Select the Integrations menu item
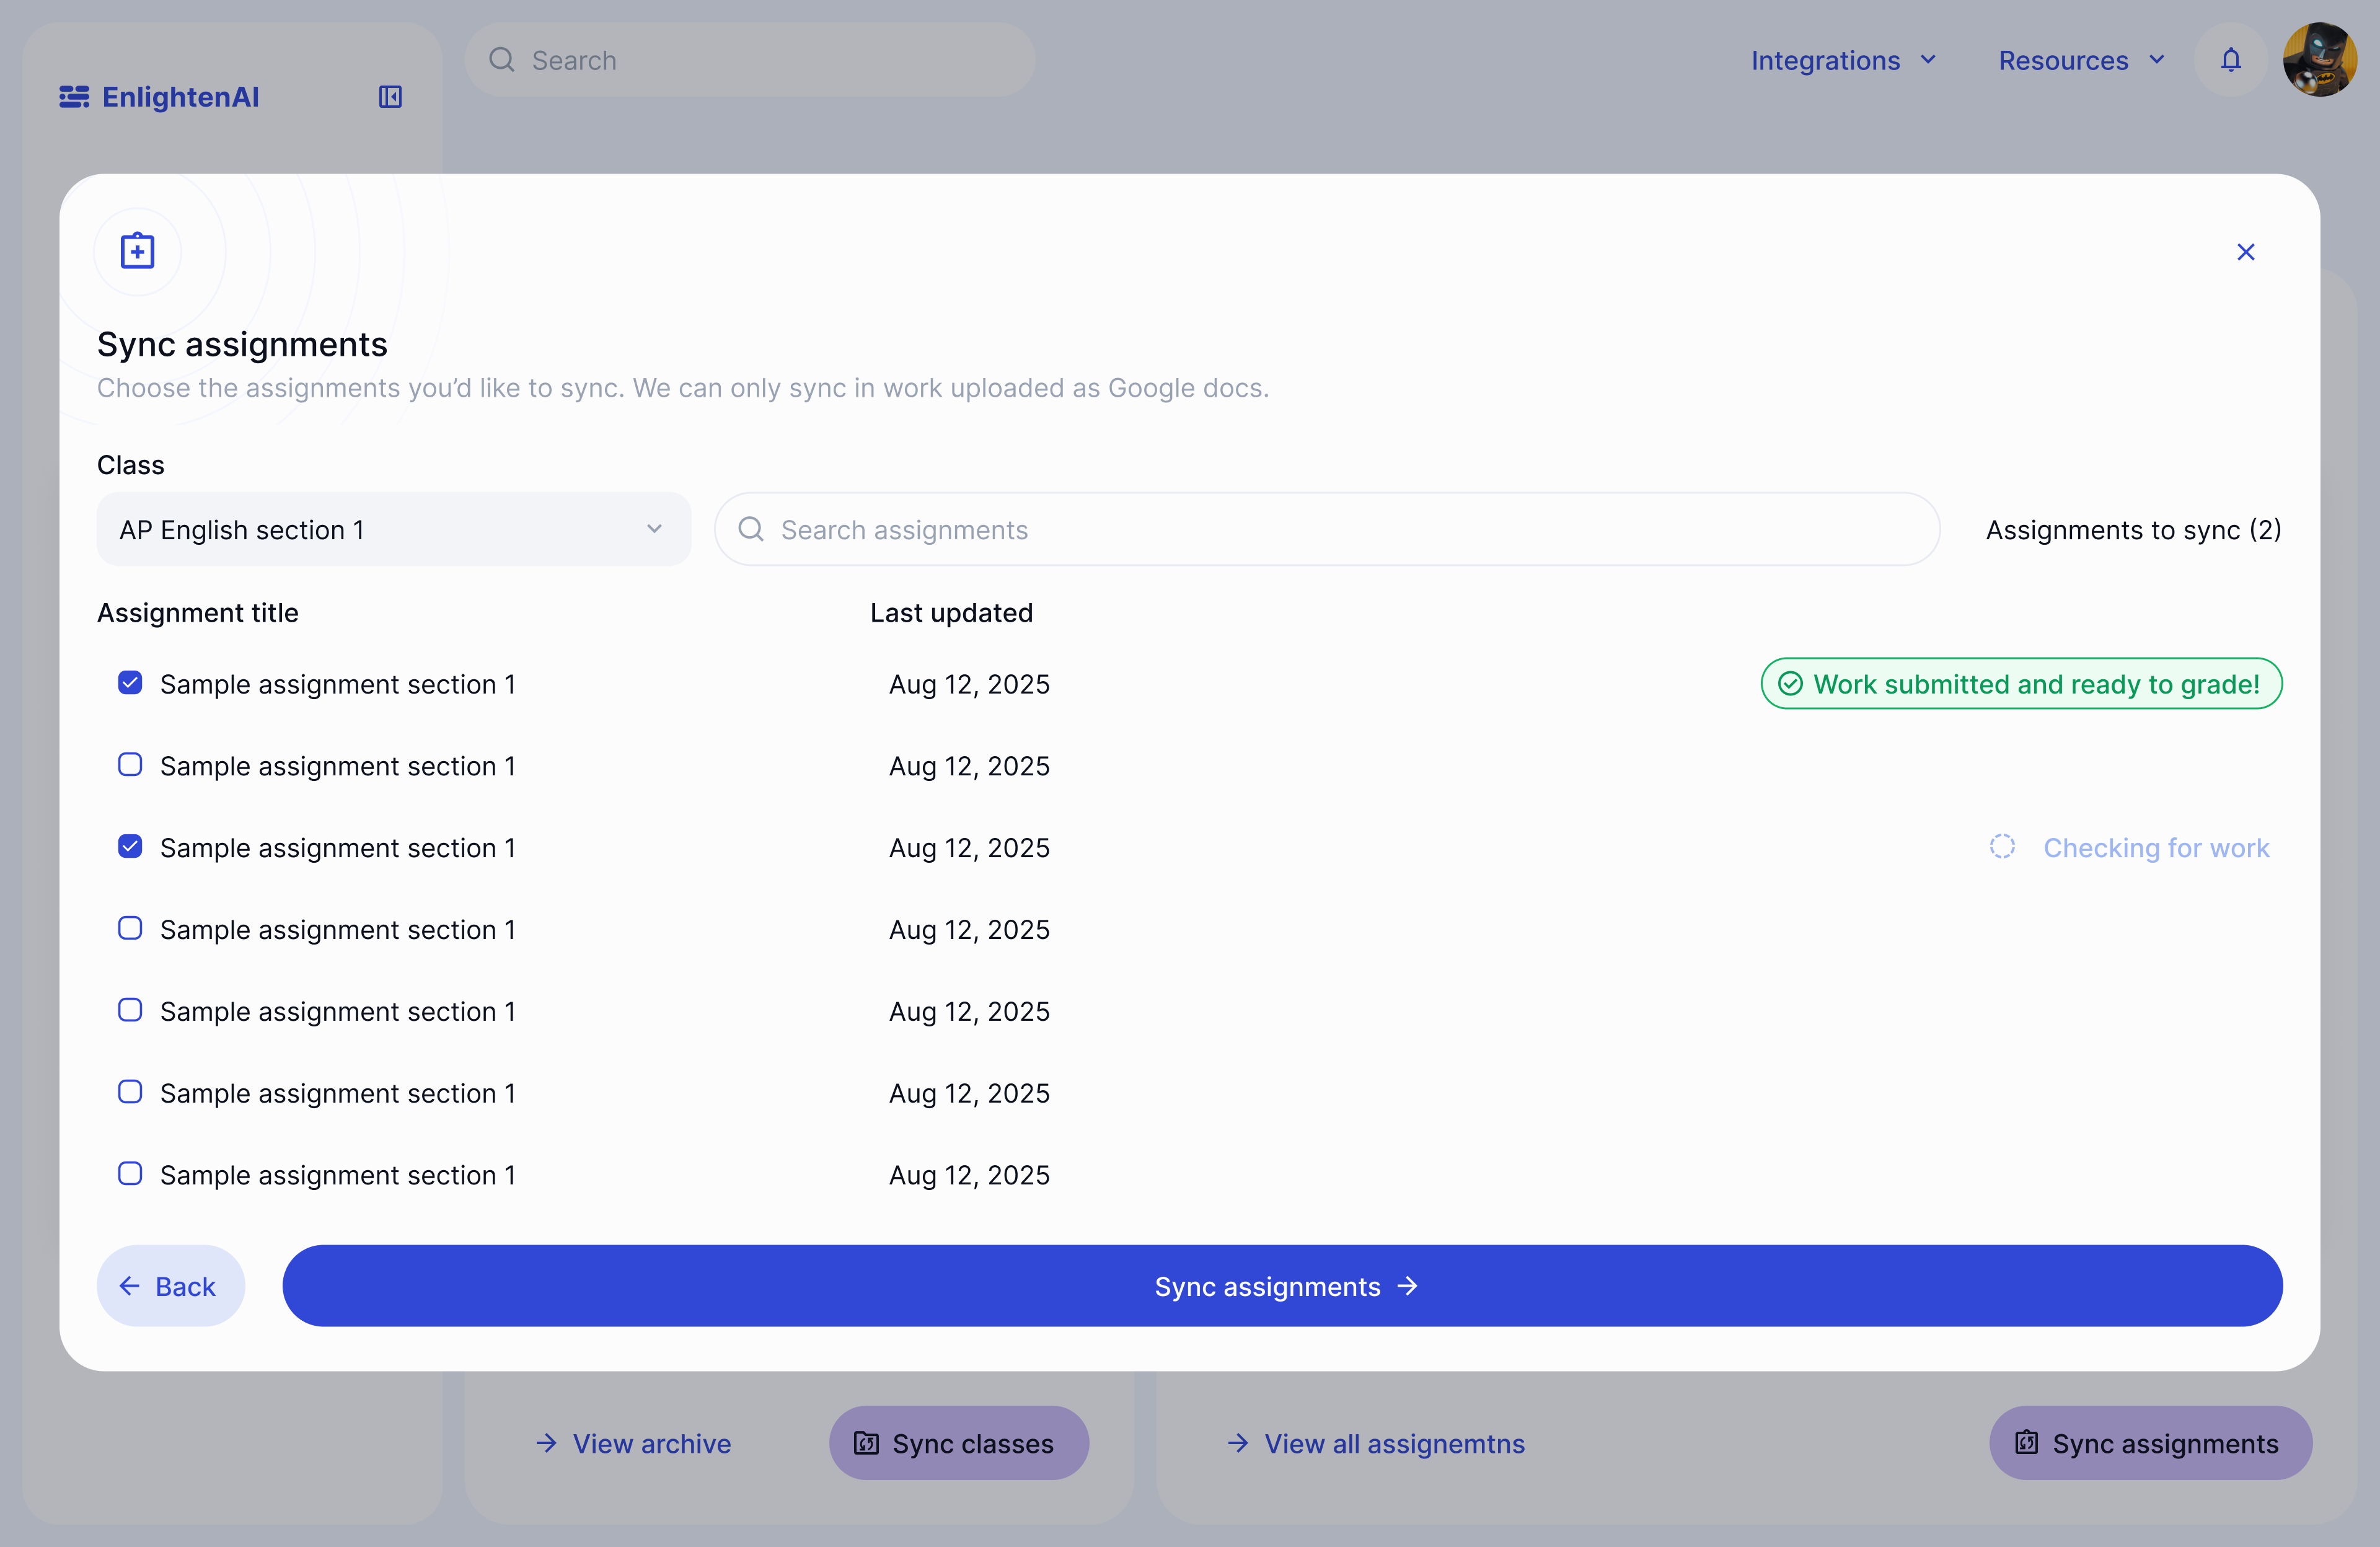Screen dimensions: 2380x1547 pyautogui.click(x=1825, y=60)
